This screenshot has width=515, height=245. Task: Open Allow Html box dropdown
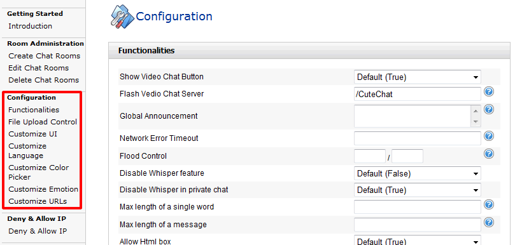[x=417, y=241]
